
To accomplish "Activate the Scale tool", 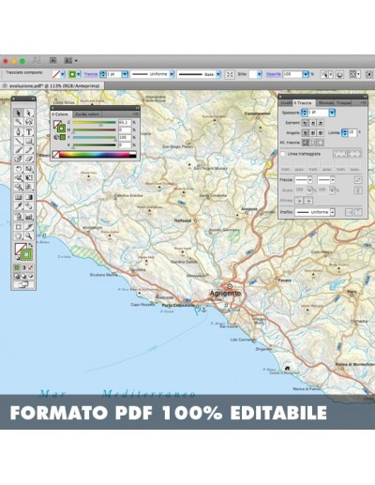I will [29, 169].
